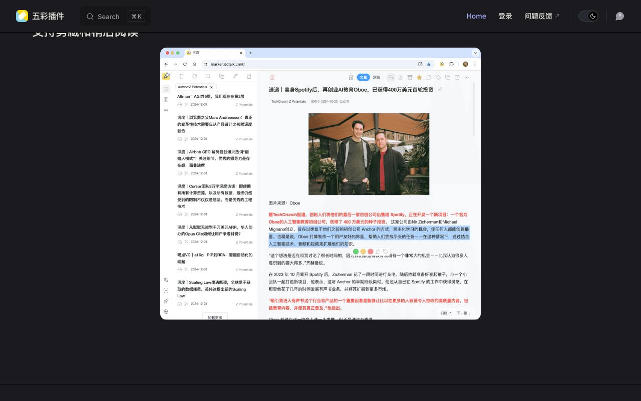641x401 pixels.
Task: Click the browser forward arrow in the screenshot
Action: (x=175, y=64)
